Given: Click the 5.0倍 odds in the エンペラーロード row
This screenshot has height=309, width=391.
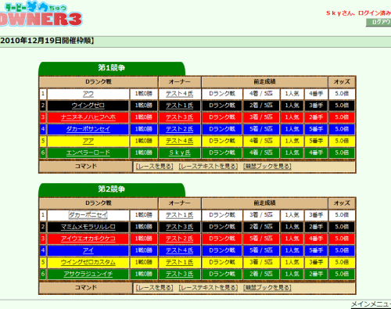Looking at the screenshot, I should coord(342,153).
